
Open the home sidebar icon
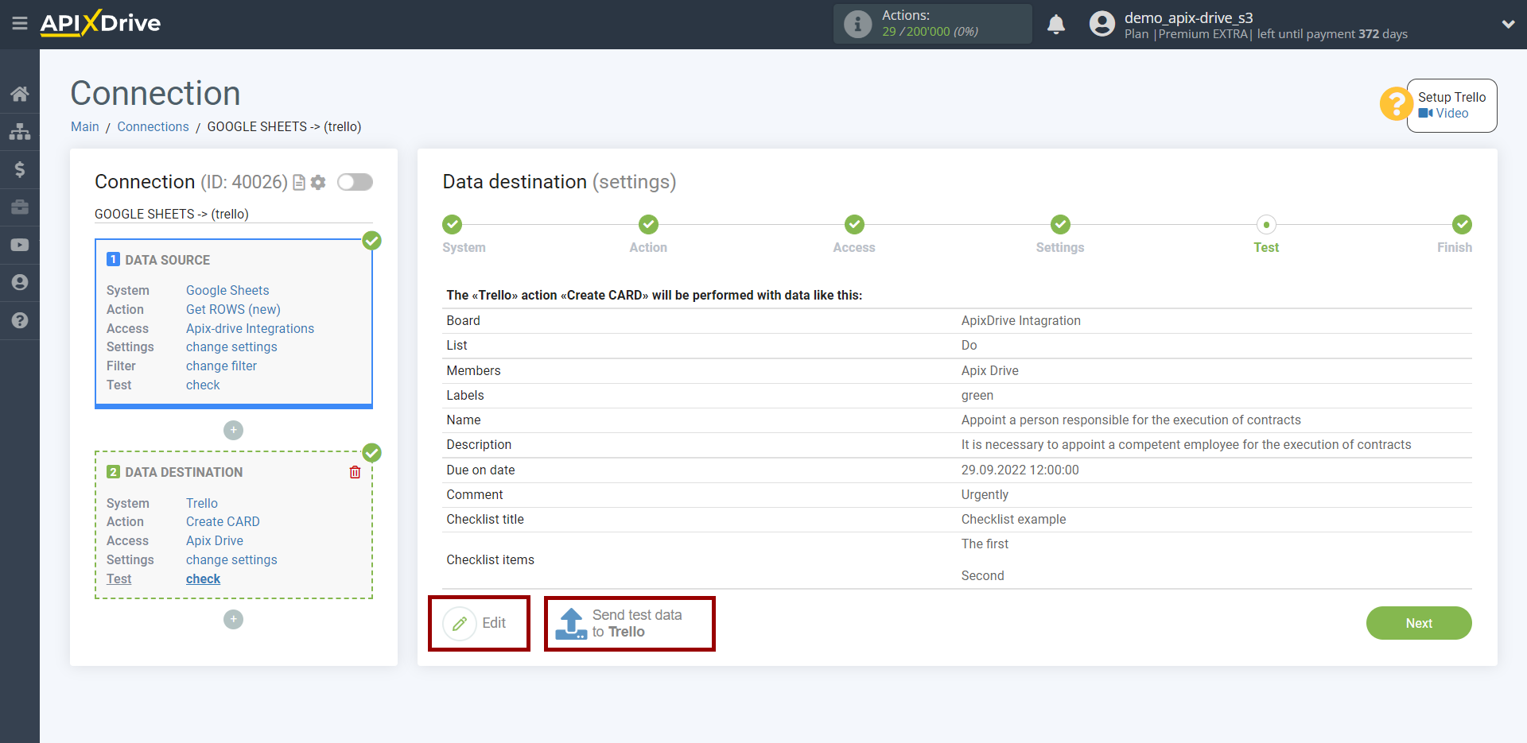pyautogui.click(x=20, y=94)
